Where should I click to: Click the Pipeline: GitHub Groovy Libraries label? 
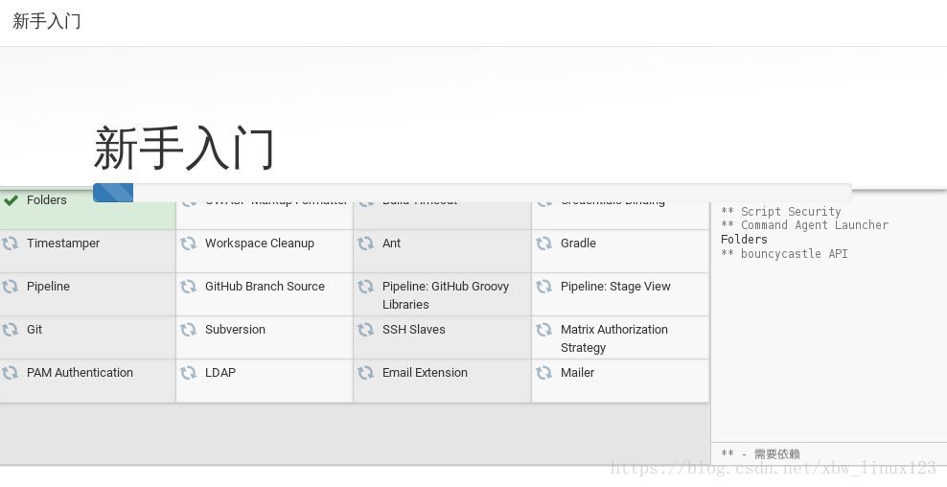(x=446, y=295)
